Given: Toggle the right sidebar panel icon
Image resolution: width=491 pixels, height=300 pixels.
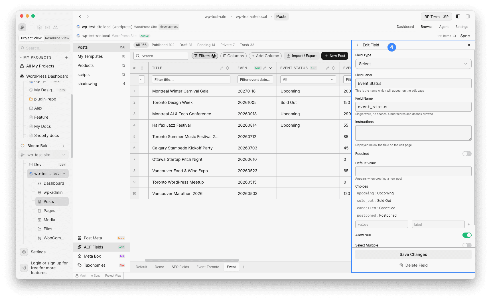Looking at the screenshot, I should (x=468, y=17).
